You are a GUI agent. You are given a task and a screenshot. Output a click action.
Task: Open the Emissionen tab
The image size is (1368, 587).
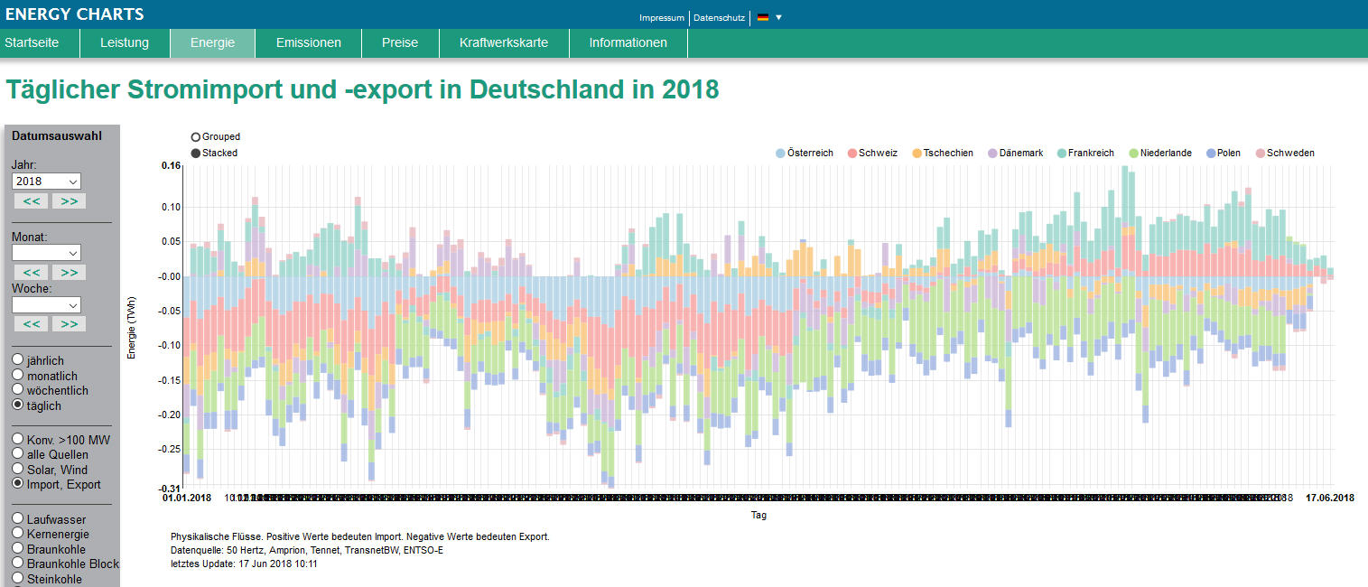coord(308,42)
